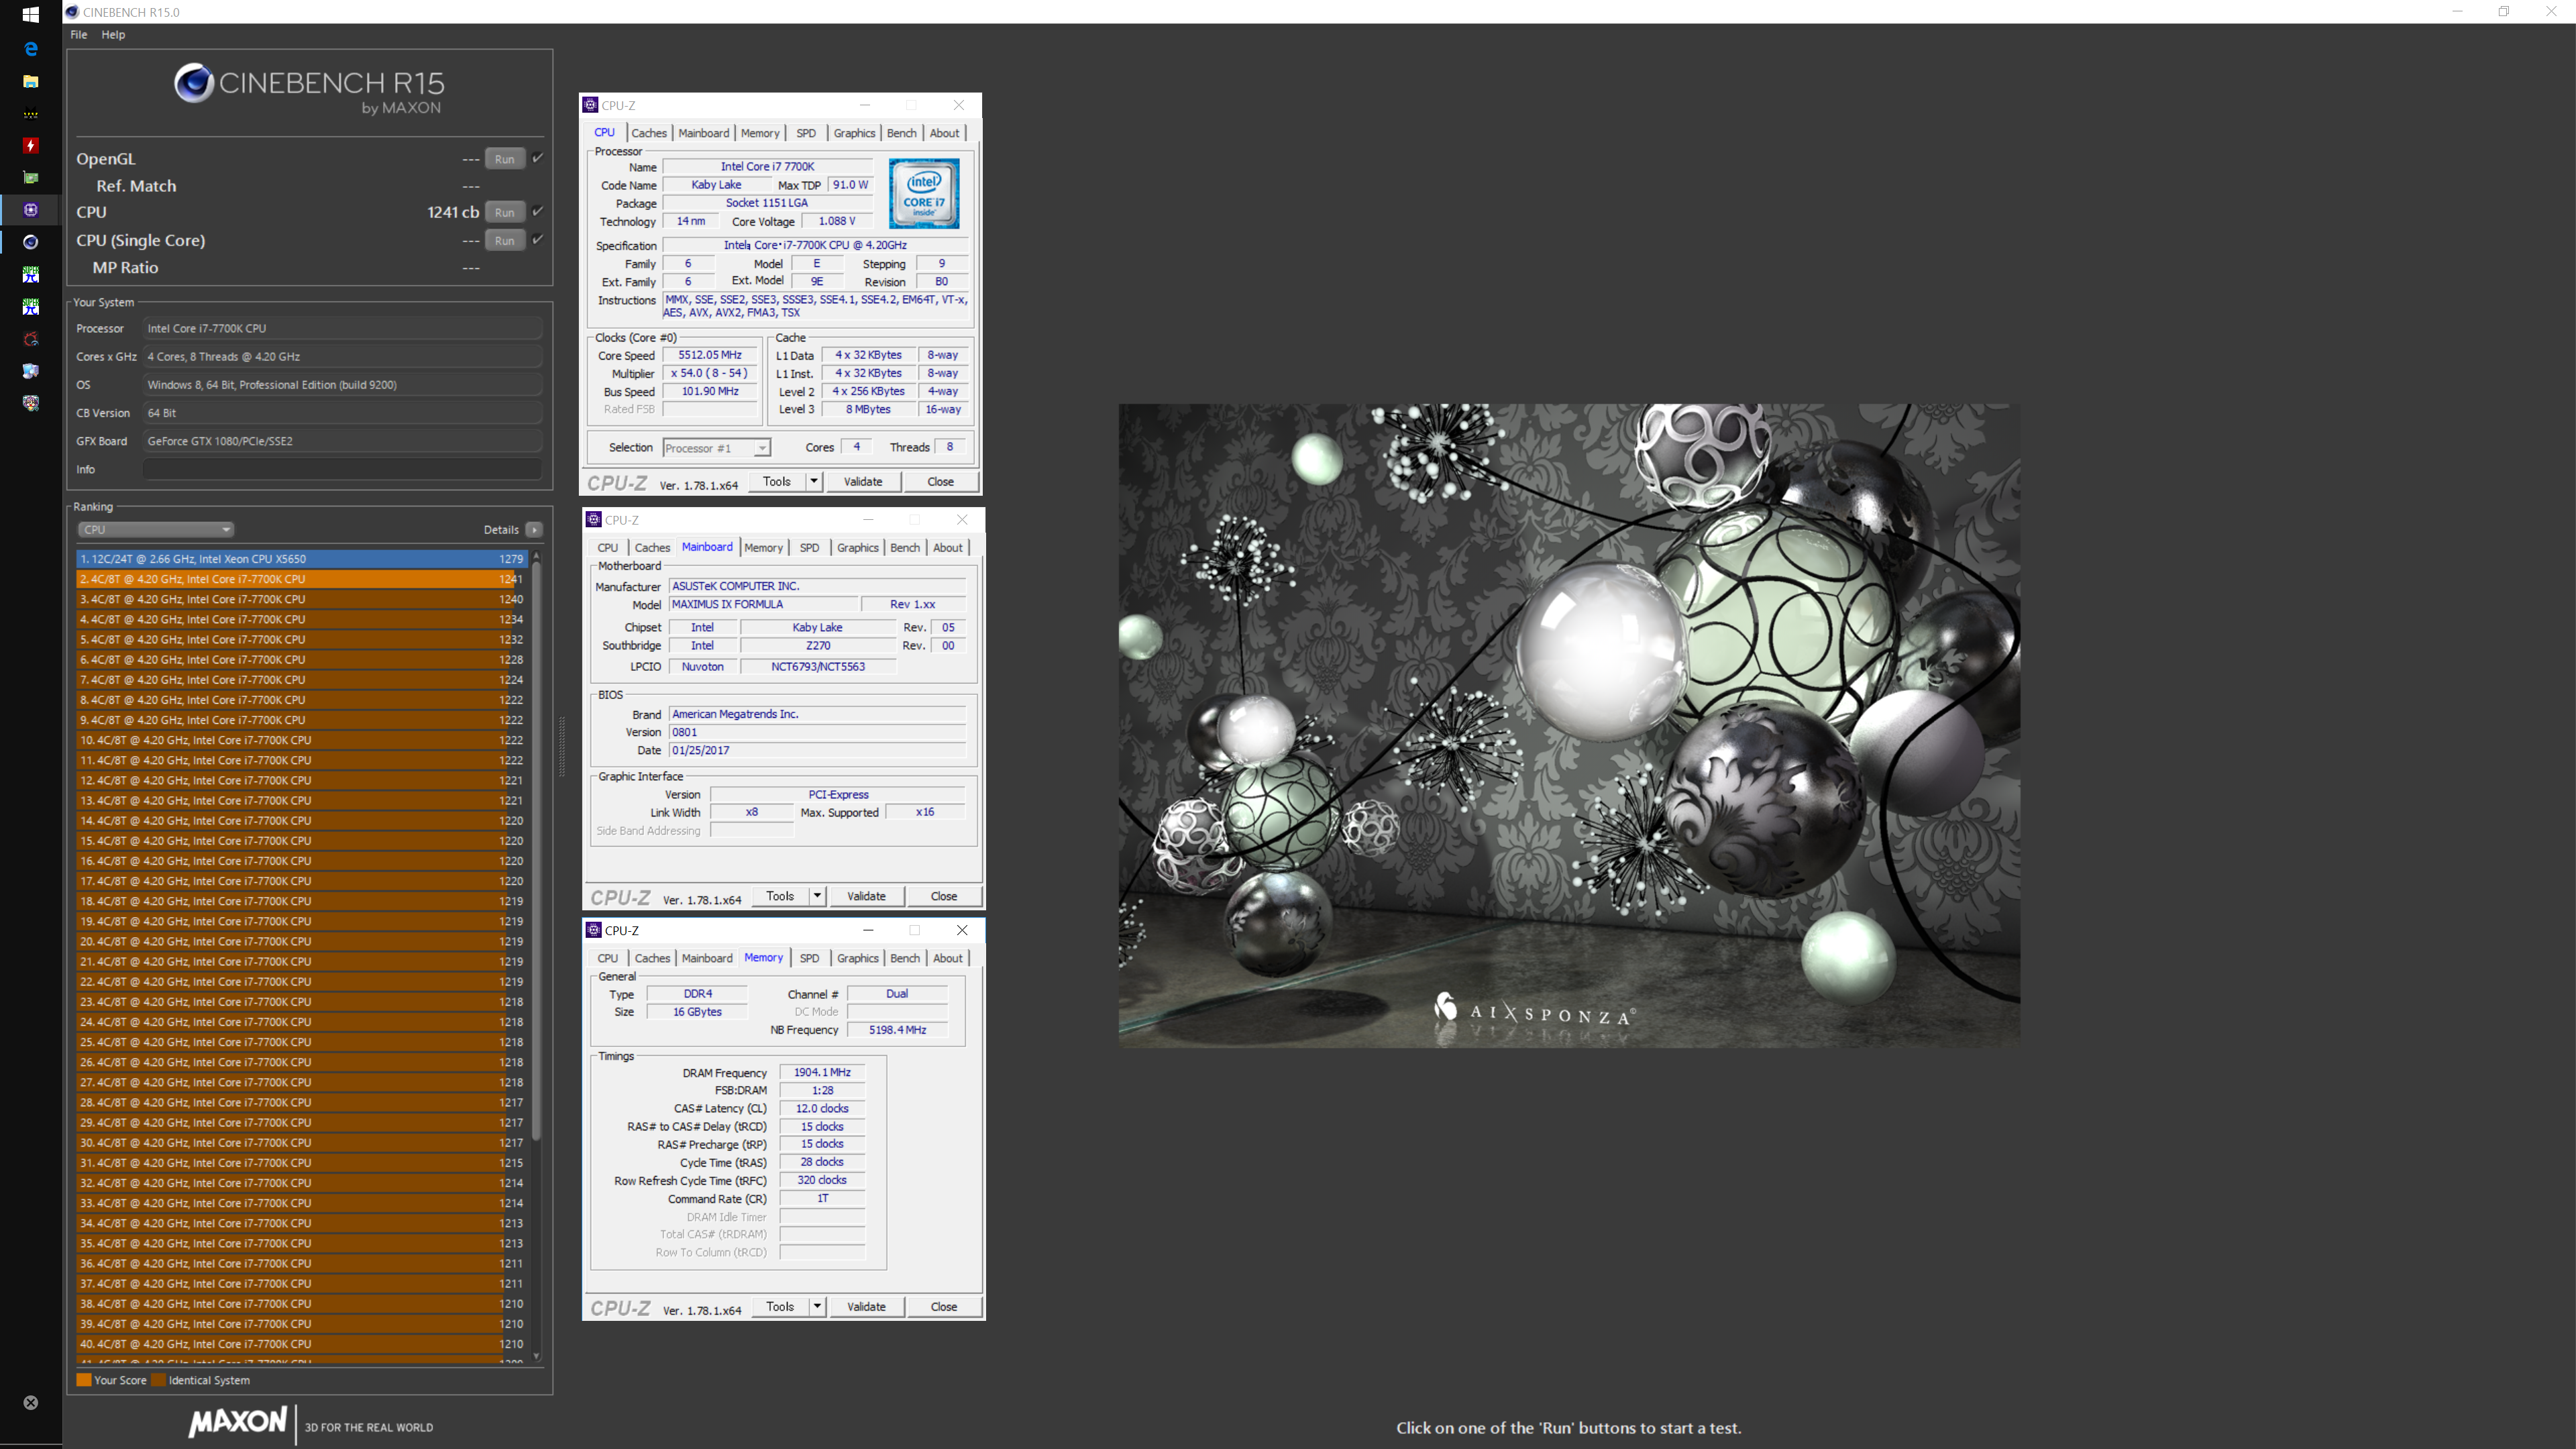Open the red dragon benchmark taskbar icon
Viewport: 2576px width, 1449px height.
30,339
